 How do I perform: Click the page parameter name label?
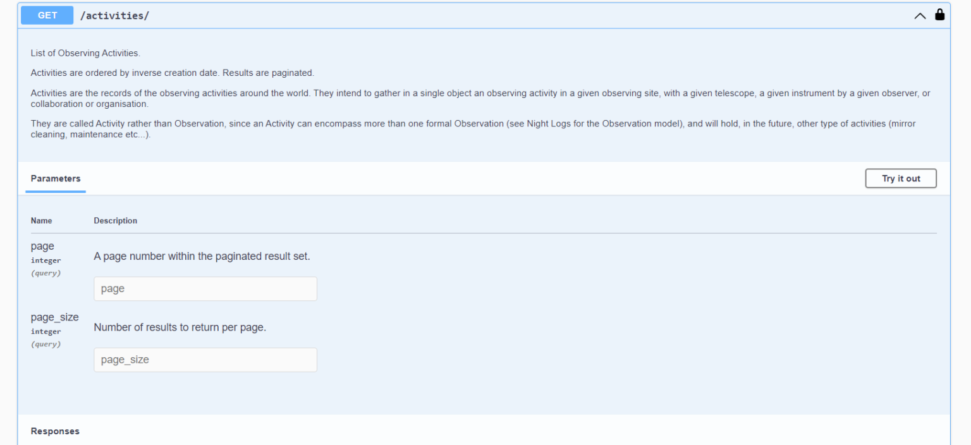coord(42,247)
